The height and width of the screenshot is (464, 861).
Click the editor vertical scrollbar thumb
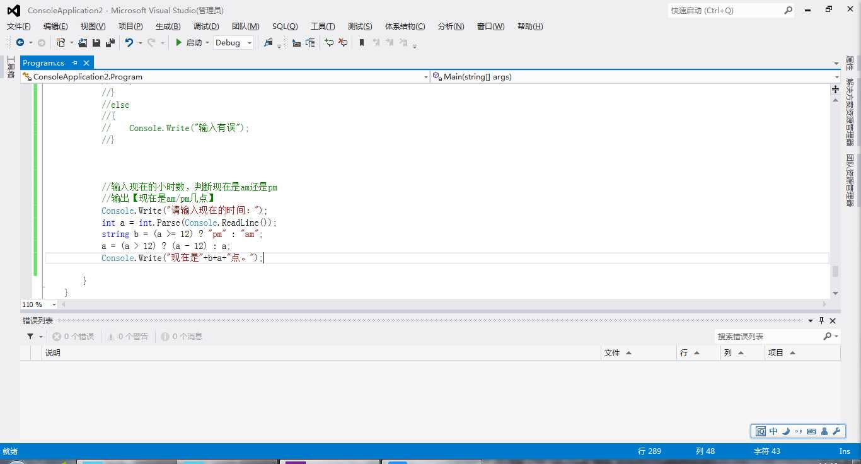pyautogui.click(x=836, y=272)
